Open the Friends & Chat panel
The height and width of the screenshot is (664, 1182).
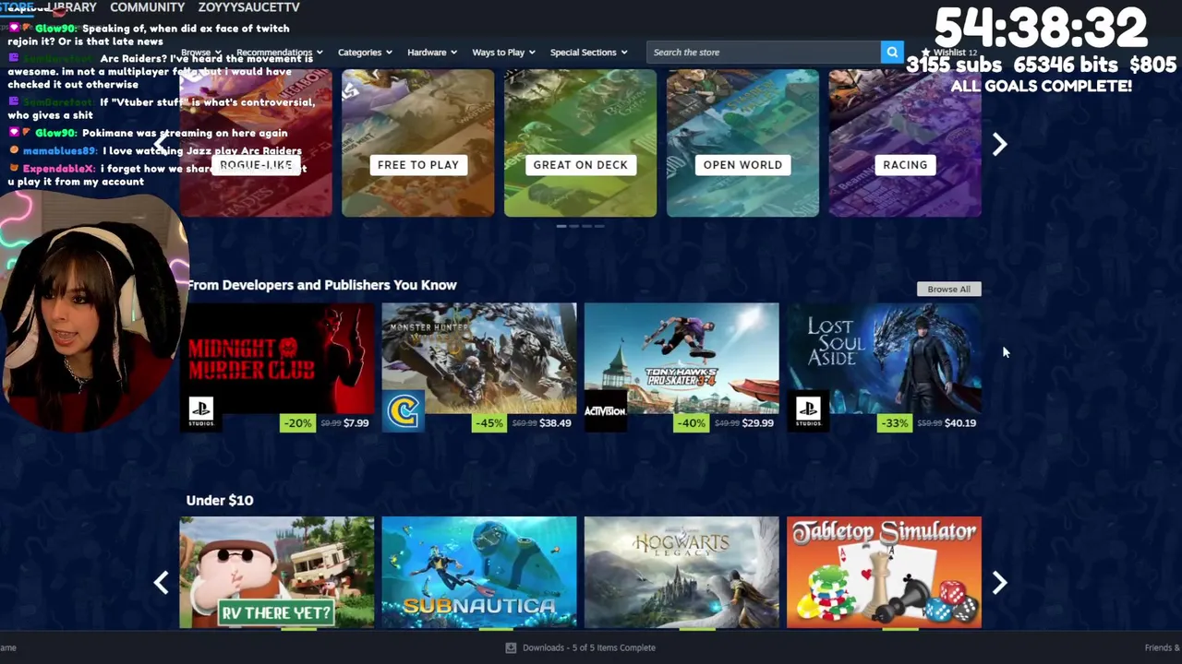[1163, 647]
